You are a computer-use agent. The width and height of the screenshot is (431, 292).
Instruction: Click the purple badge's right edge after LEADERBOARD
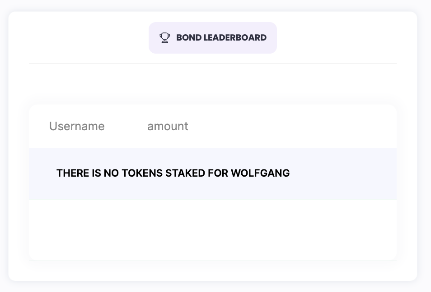[x=272, y=38]
